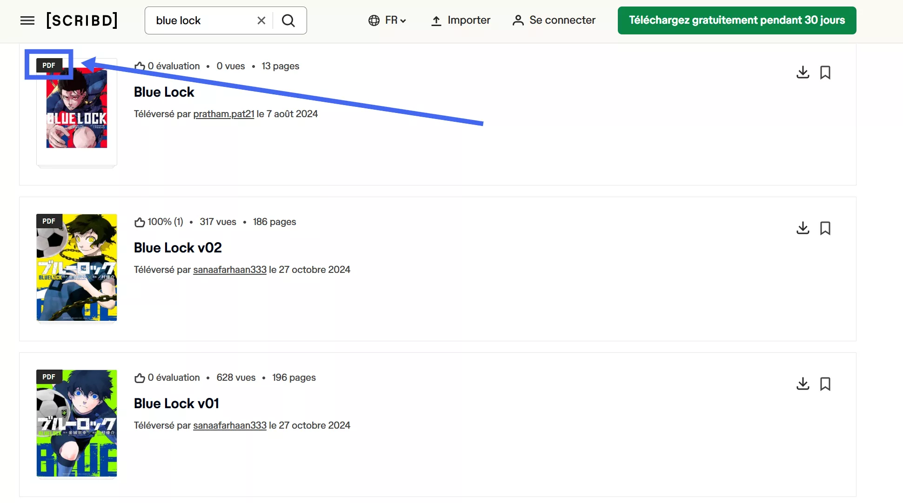Go to the Scribd logo home
The image size is (903, 503).
pyautogui.click(x=82, y=20)
